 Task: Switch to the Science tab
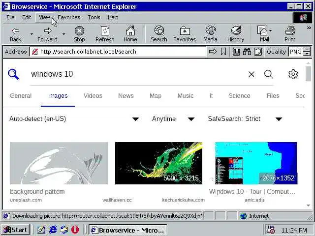[239, 96]
